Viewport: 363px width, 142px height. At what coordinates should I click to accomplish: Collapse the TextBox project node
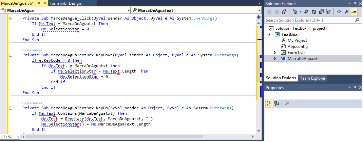(x=269, y=34)
